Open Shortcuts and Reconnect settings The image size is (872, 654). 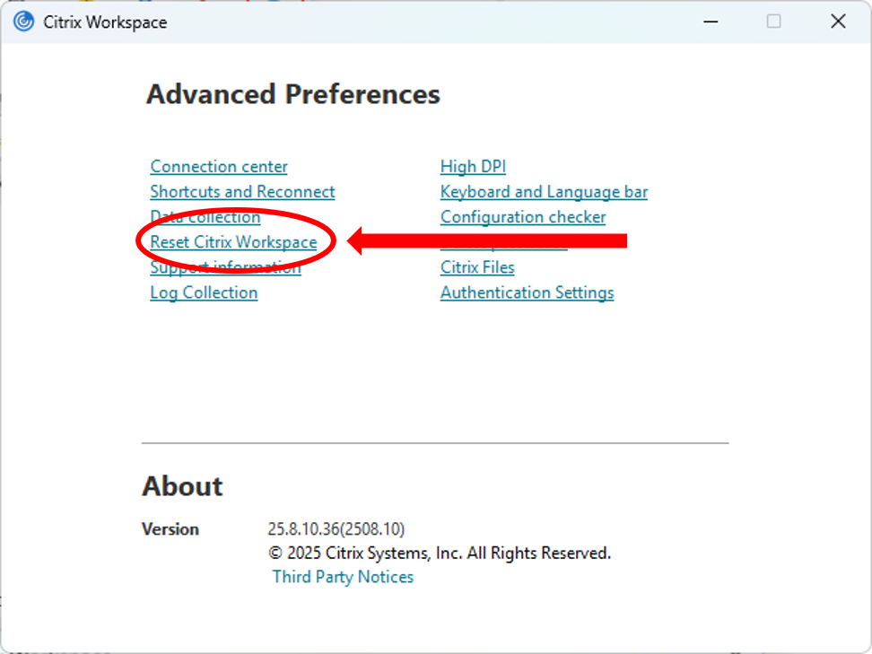point(242,192)
